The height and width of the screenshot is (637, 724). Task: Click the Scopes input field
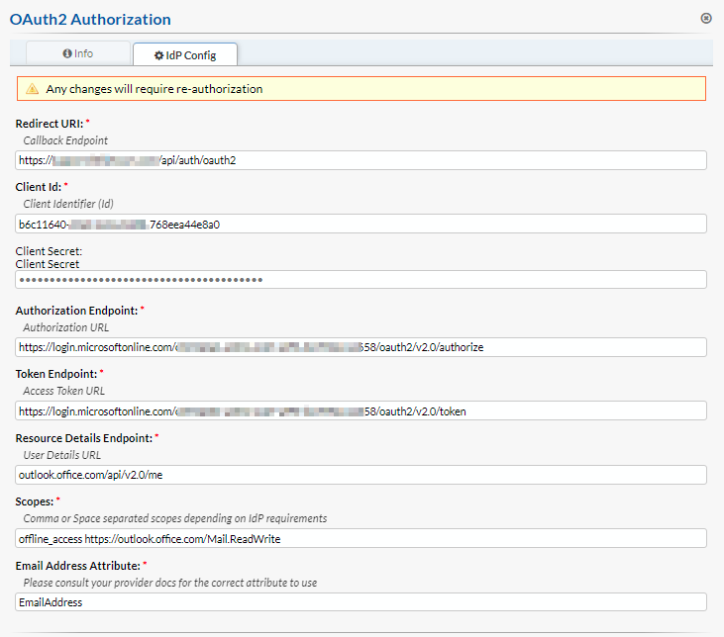pos(362,538)
